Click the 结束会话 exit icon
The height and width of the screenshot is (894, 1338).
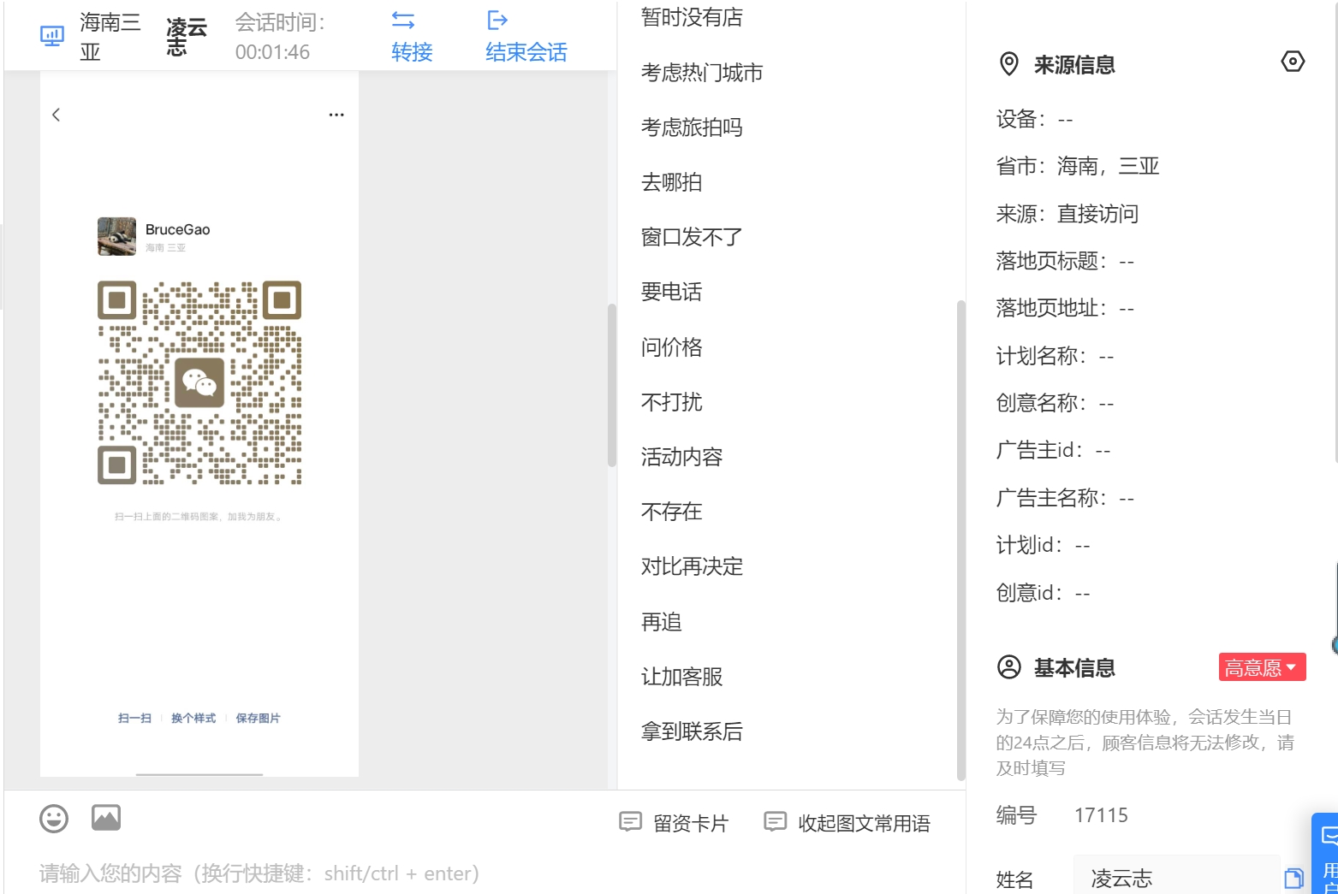[x=497, y=20]
